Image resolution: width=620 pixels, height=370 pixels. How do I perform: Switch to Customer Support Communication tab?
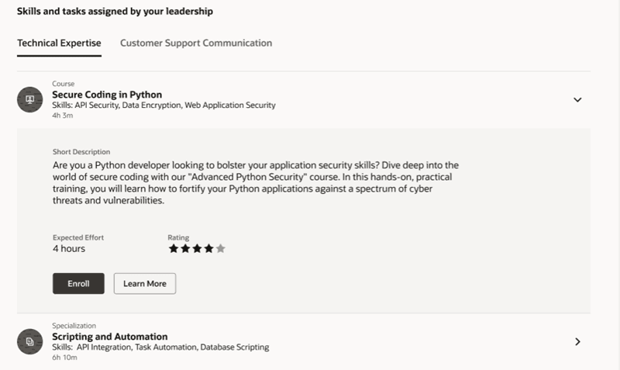coord(196,43)
